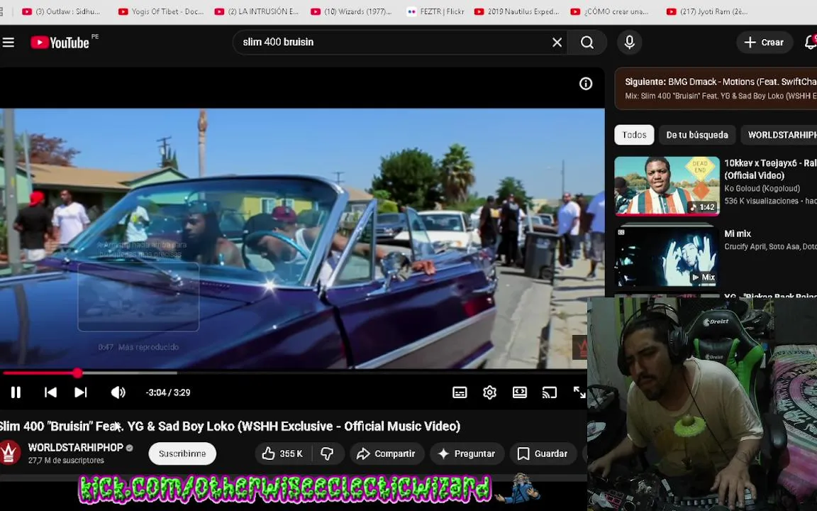Image resolution: width=817 pixels, height=511 pixels.
Task: Switch to theater mode
Action: (519, 392)
